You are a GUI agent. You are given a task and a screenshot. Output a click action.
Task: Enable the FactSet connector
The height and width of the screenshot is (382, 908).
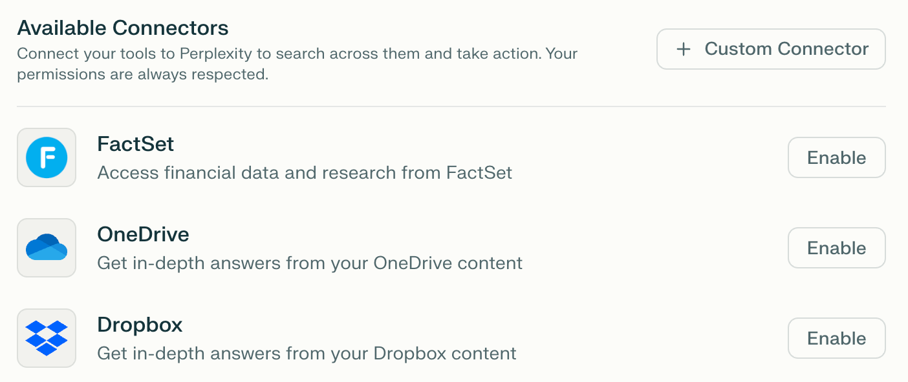tap(836, 157)
